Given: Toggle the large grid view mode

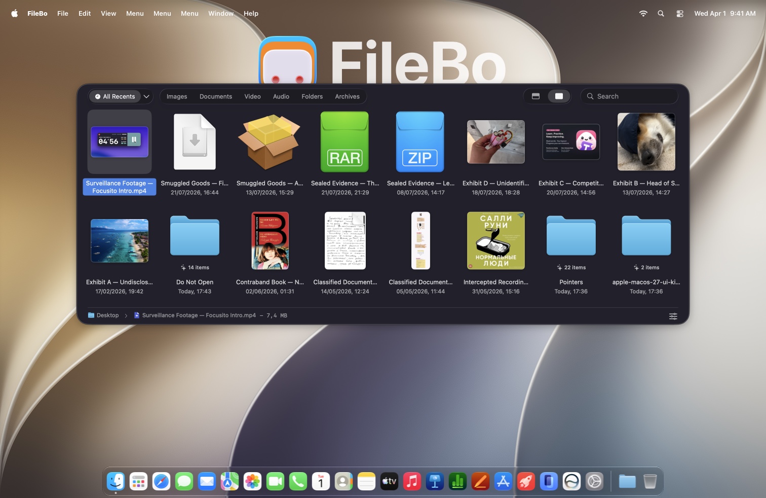Looking at the screenshot, I should pyautogui.click(x=559, y=96).
